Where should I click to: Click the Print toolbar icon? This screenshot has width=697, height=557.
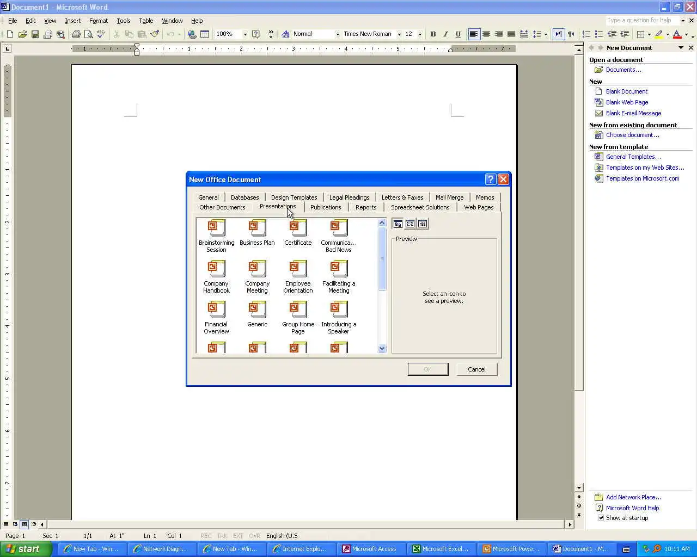[76, 34]
